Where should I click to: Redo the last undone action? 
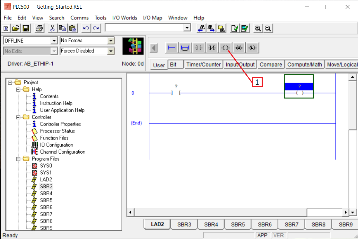click(96, 28)
